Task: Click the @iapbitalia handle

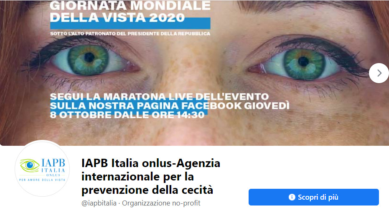Action: (99, 203)
